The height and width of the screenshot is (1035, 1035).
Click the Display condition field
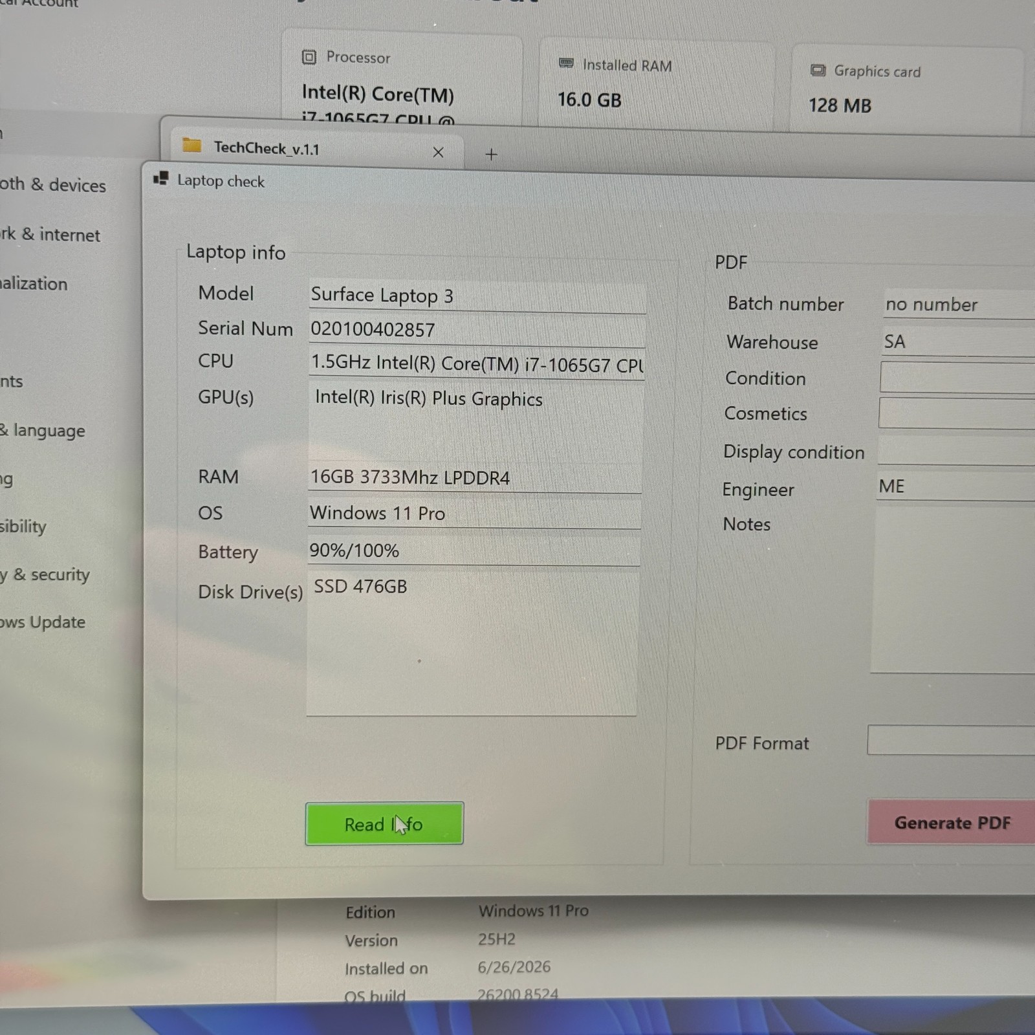click(x=956, y=450)
